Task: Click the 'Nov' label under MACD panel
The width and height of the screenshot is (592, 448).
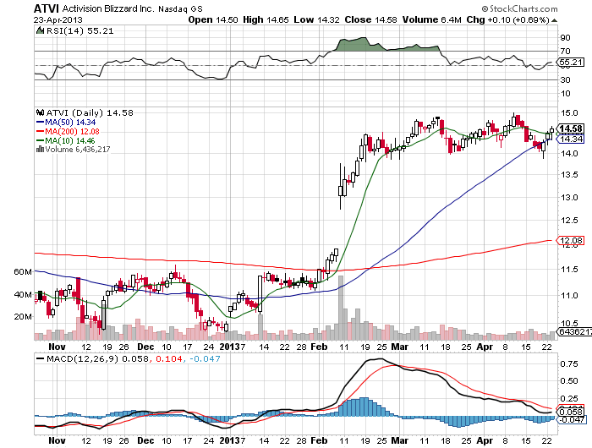Action: tap(57, 440)
